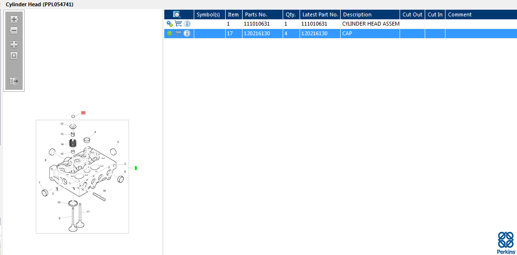
Task: Select red callout 17 in the diagram
Action: pyautogui.click(x=83, y=113)
